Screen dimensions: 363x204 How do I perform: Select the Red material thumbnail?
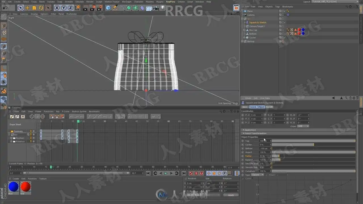(26, 187)
